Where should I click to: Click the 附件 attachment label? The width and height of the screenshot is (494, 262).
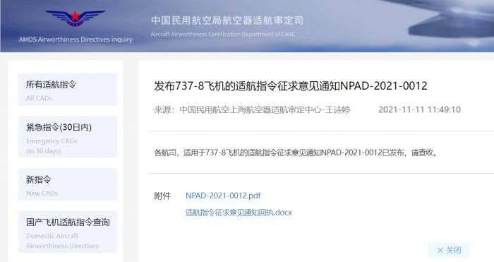click(x=162, y=196)
